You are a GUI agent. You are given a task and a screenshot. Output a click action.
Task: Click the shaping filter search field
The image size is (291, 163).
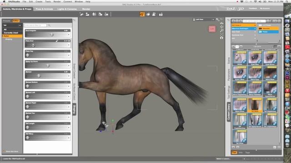point(35,25)
